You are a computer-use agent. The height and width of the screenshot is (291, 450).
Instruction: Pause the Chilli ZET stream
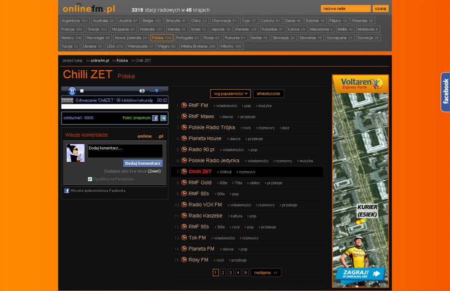72,91
